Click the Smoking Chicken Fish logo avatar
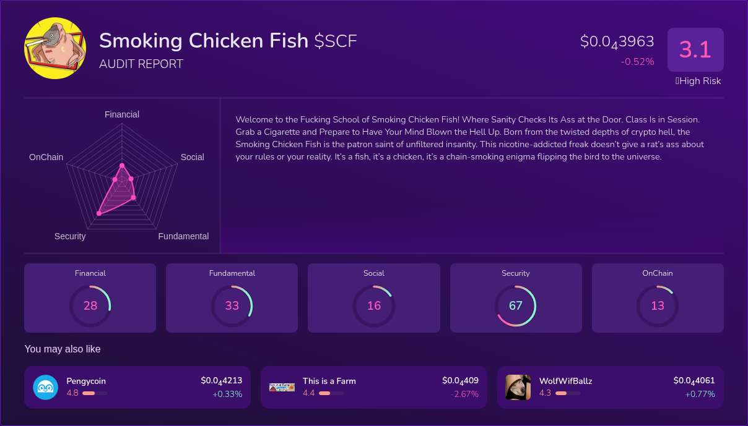 click(x=54, y=48)
